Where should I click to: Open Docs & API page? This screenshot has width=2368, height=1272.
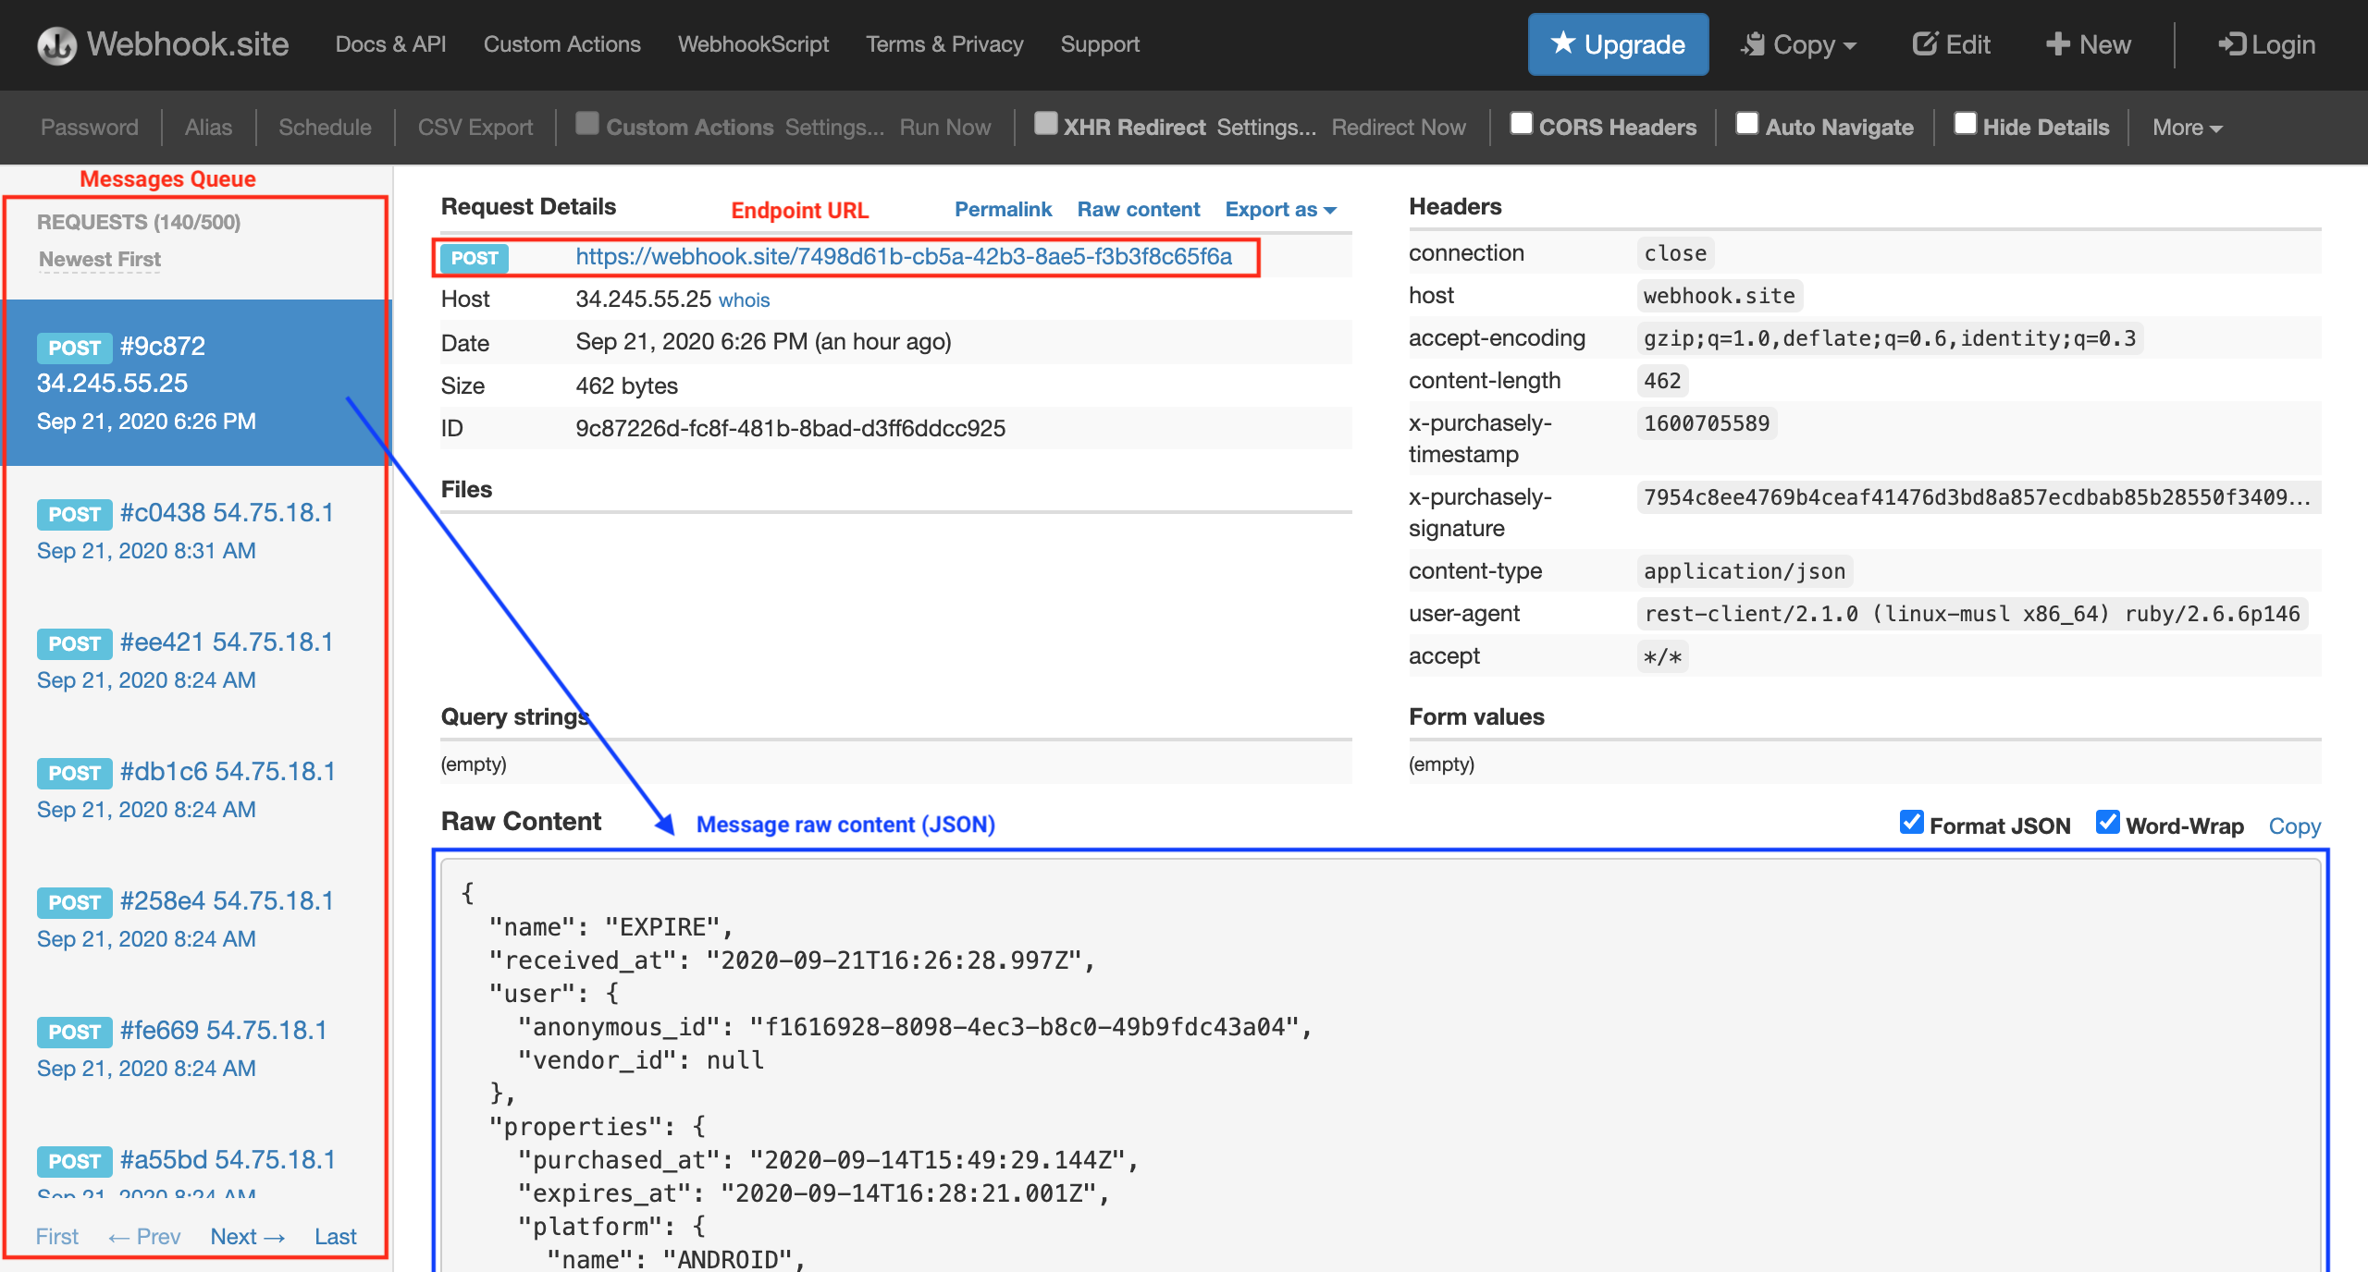point(390,44)
